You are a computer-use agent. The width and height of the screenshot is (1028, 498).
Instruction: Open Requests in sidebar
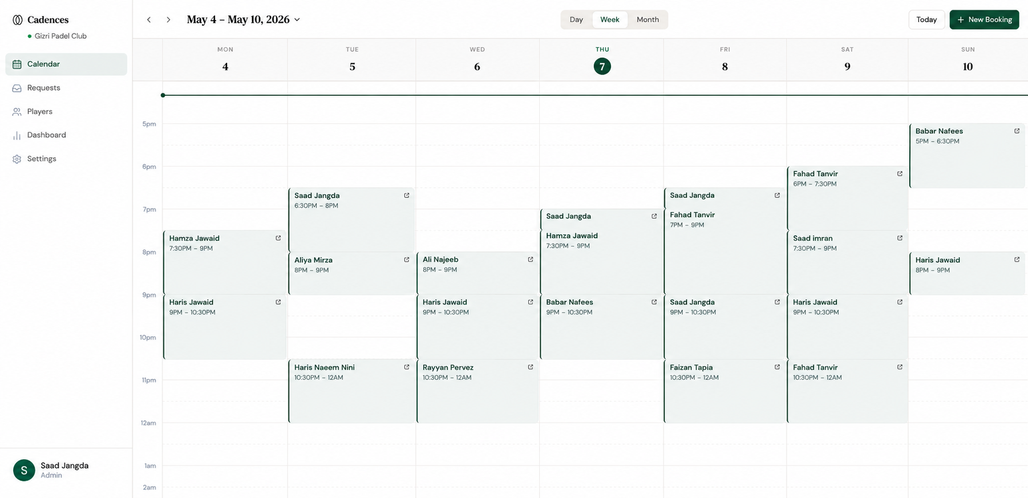tap(66, 88)
